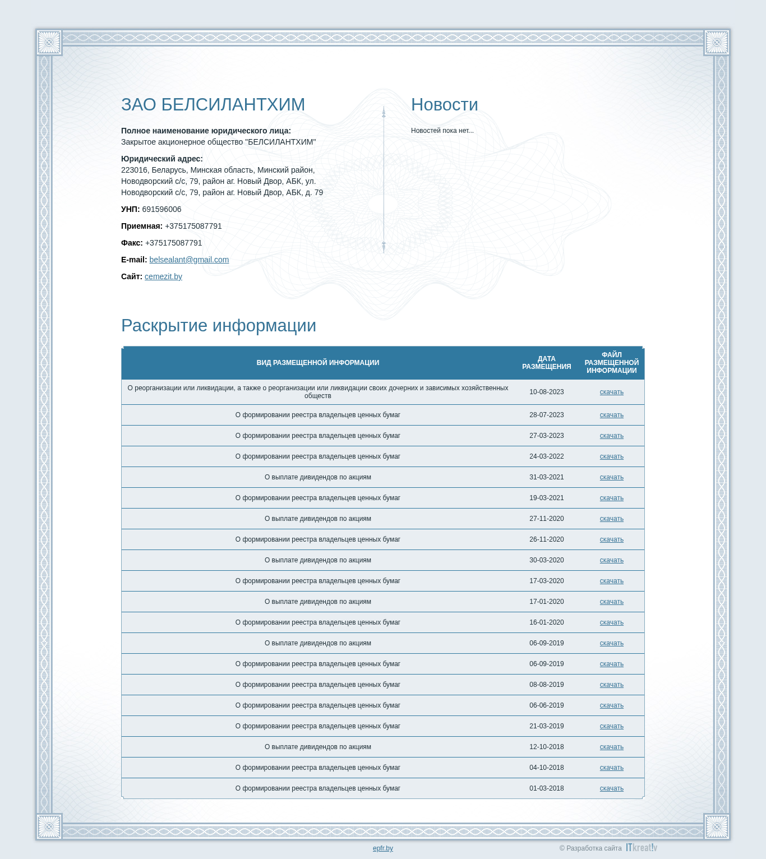Open the epfr.by footer link
The height and width of the screenshot is (859, 766).
point(383,848)
